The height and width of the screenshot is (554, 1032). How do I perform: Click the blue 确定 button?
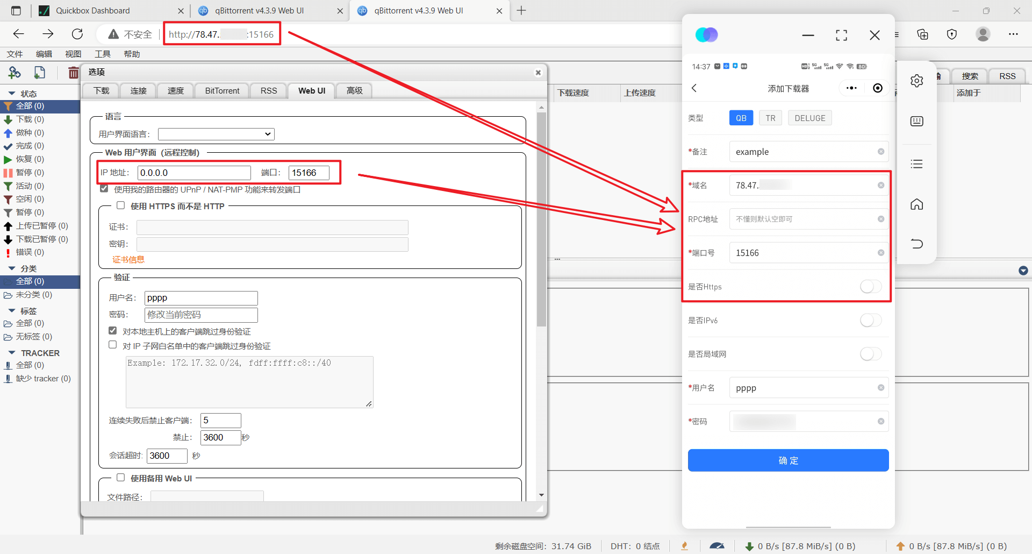click(788, 460)
